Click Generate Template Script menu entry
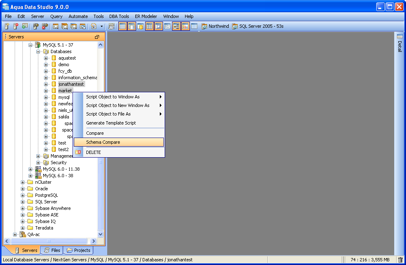The width and height of the screenshot is (406, 265). [119, 123]
